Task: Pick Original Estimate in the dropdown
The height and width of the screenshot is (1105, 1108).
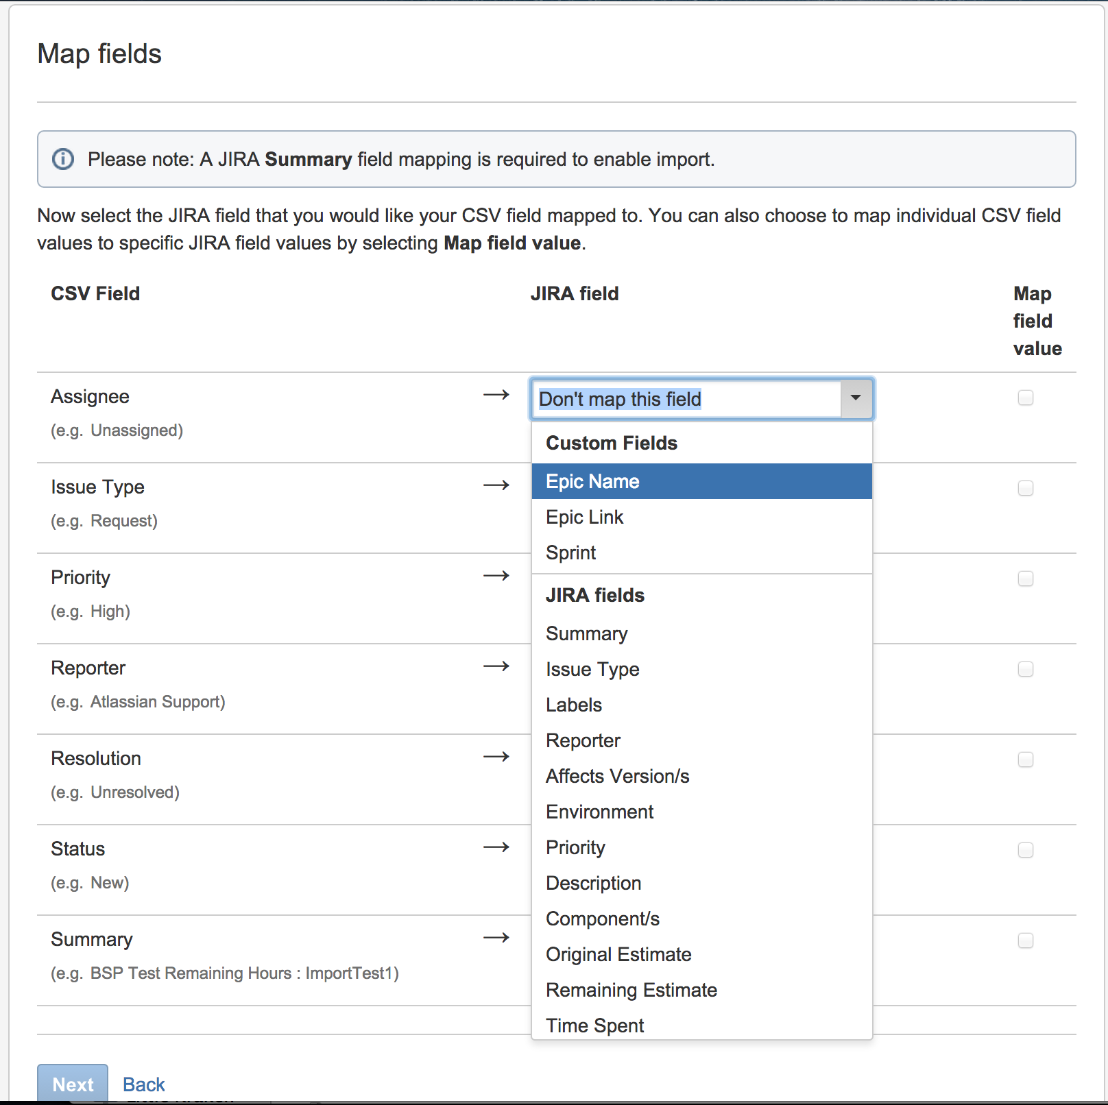Action: point(701,954)
